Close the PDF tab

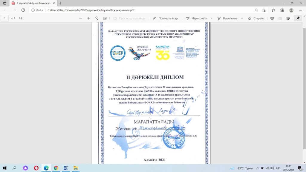54,3
